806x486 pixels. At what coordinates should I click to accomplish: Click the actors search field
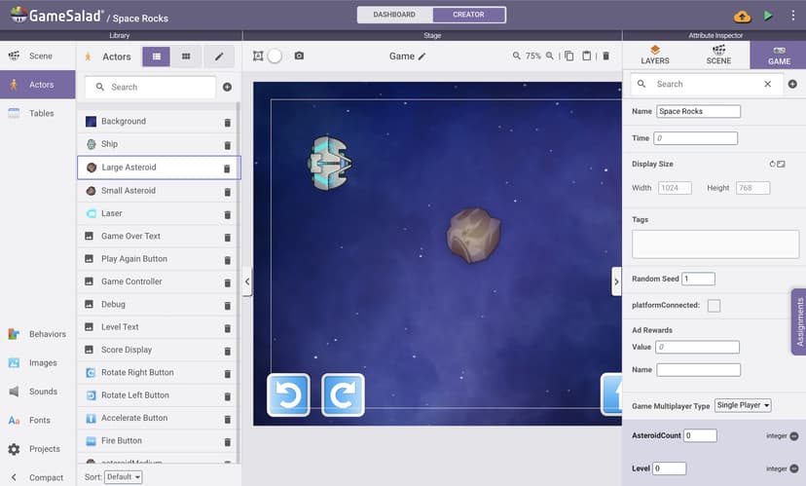pyautogui.click(x=150, y=87)
